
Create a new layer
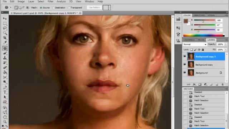click(217, 85)
